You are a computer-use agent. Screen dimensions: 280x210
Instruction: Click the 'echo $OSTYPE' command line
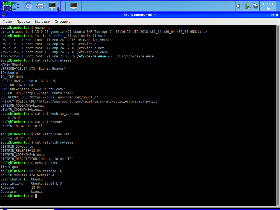click(x=29, y=163)
